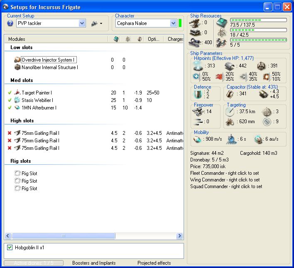The width and height of the screenshot is (294, 268).
Task: Click the drone bandwidth resource icon
Action: tap(221, 43)
